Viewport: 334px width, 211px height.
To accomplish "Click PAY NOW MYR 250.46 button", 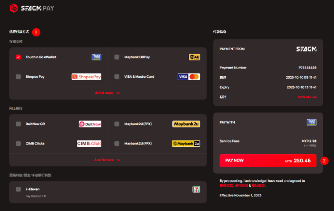I will [x=268, y=160].
